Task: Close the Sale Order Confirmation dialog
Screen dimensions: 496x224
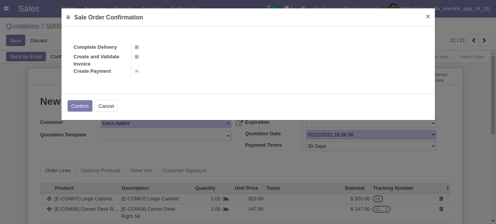Action: 428,16
